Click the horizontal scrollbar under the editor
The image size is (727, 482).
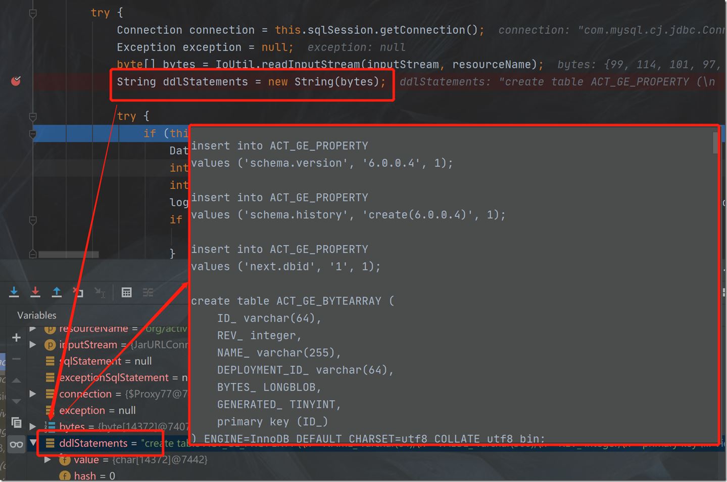(68, 254)
